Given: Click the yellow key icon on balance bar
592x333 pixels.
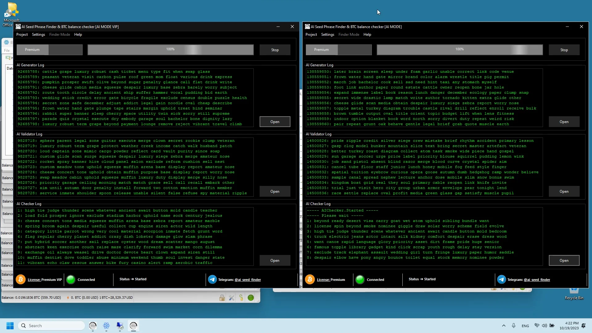Looking at the screenshot, I should (241, 298).
